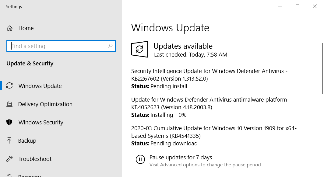324x177 pixels.
Task: Click the Updates available heading
Action: point(183,46)
